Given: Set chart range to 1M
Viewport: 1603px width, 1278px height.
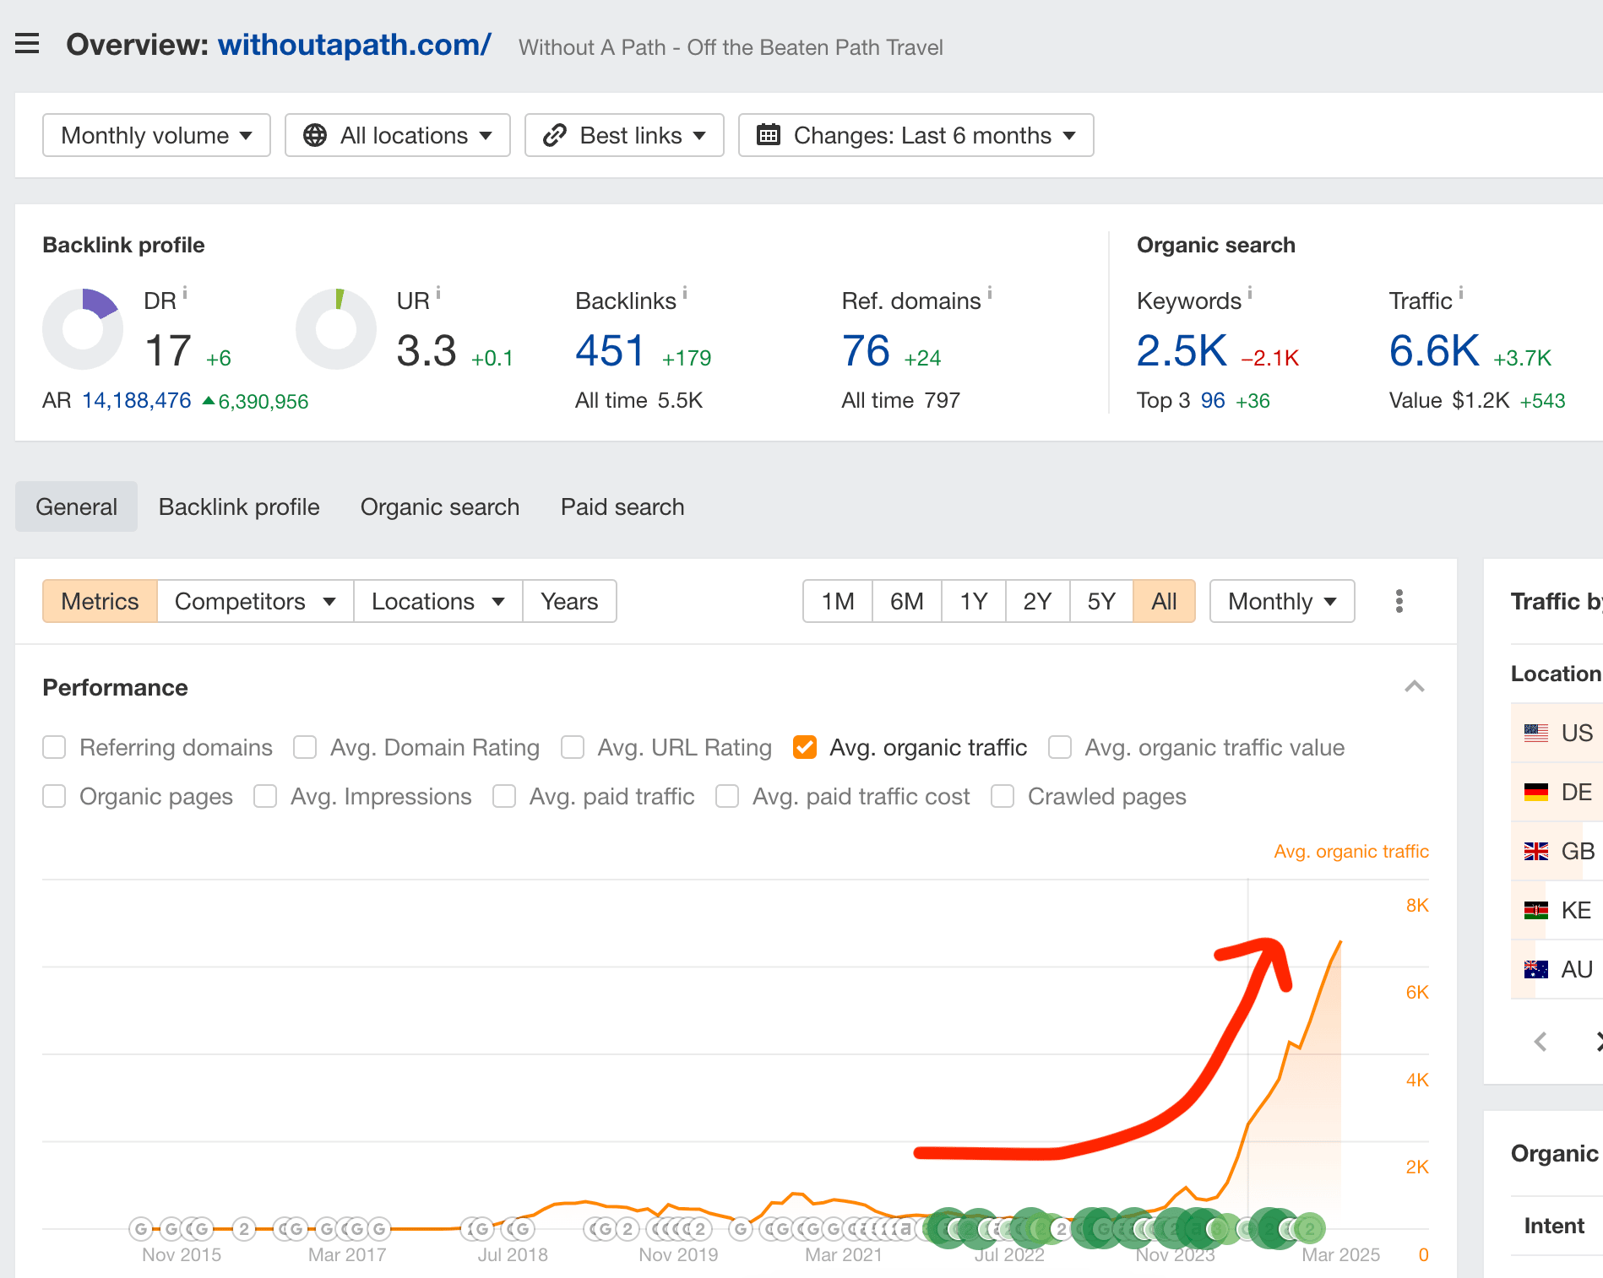Looking at the screenshot, I should (x=838, y=601).
